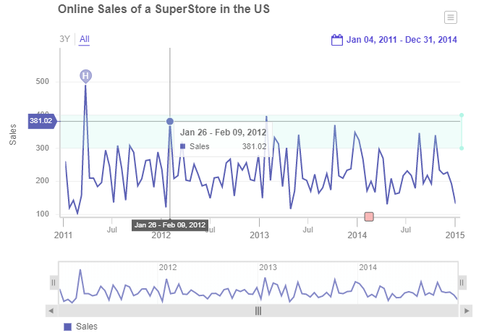Click the calendar icon beside date range
This screenshot has height=336, width=484.
(x=336, y=39)
